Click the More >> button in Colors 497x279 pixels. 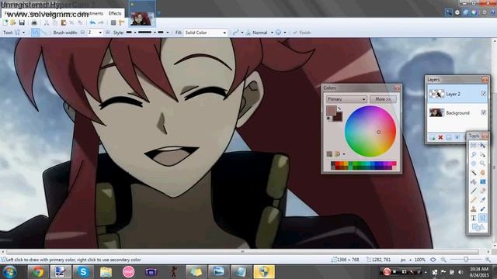[x=383, y=99]
